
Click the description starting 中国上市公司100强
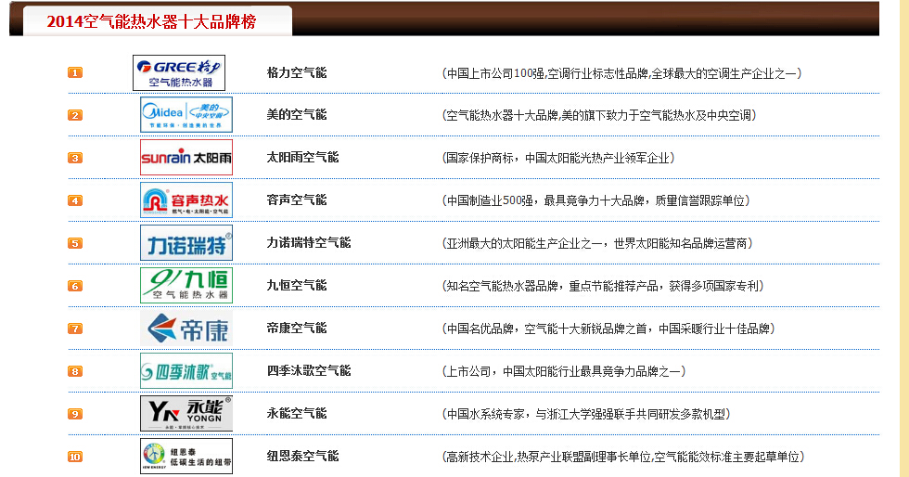(x=622, y=73)
